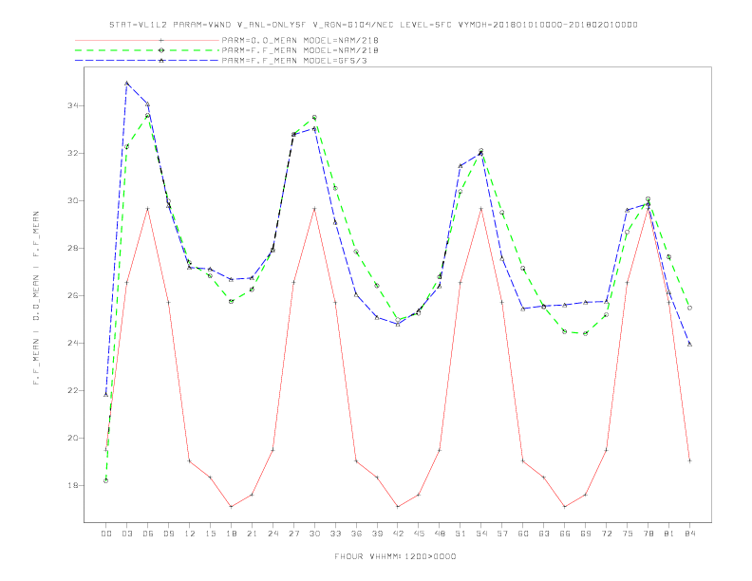Screen dimensions: 752x581
Task: Click y-axis tick value 26
Action: pyautogui.click(x=72, y=296)
